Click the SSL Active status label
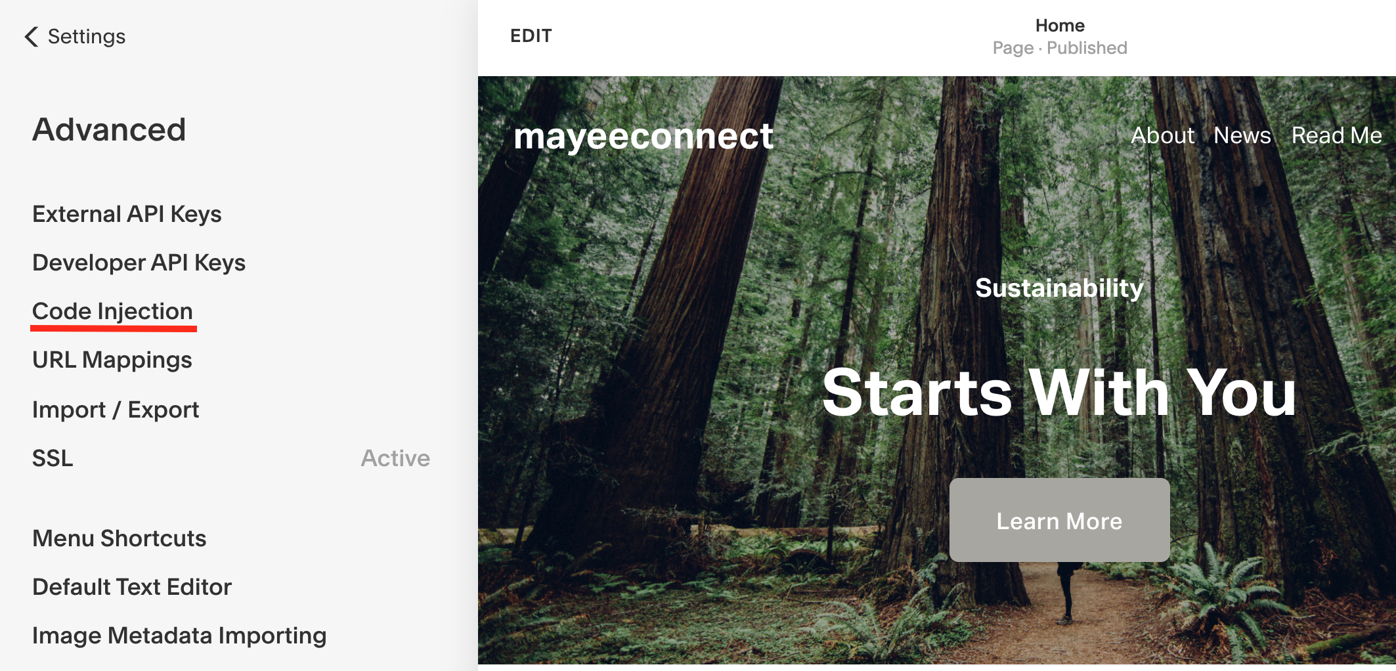This screenshot has height=671, width=1396. (x=395, y=458)
